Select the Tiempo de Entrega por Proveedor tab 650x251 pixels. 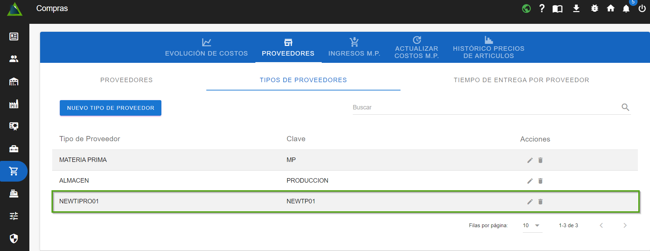coord(521,80)
